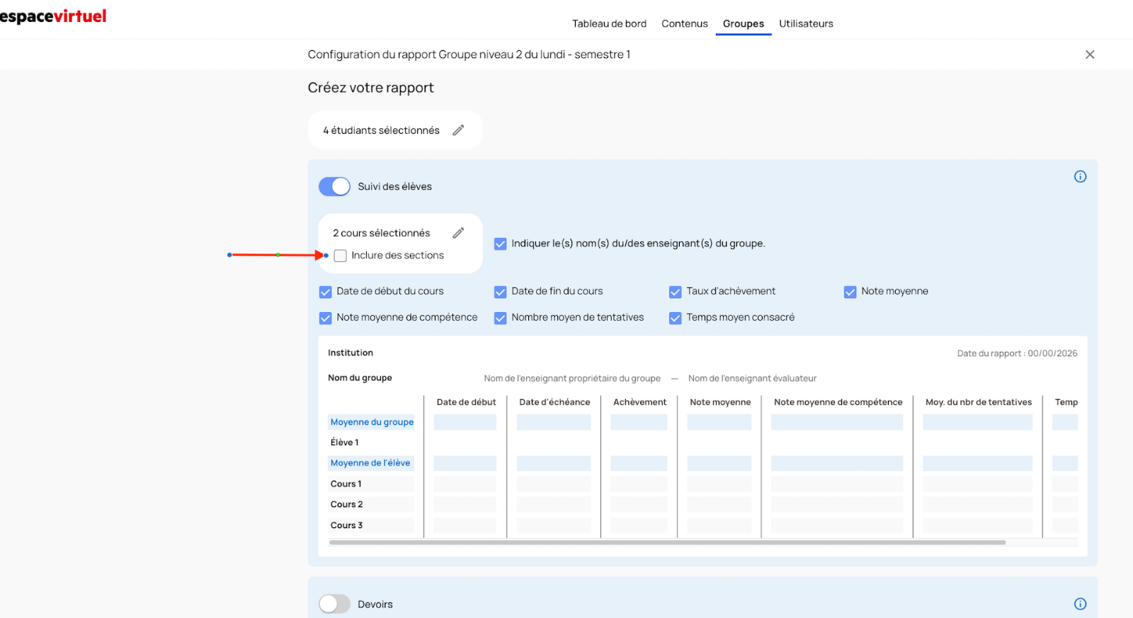This screenshot has height=618, width=1133.
Task: Go to the Utilisateurs tab
Action: point(806,23)
